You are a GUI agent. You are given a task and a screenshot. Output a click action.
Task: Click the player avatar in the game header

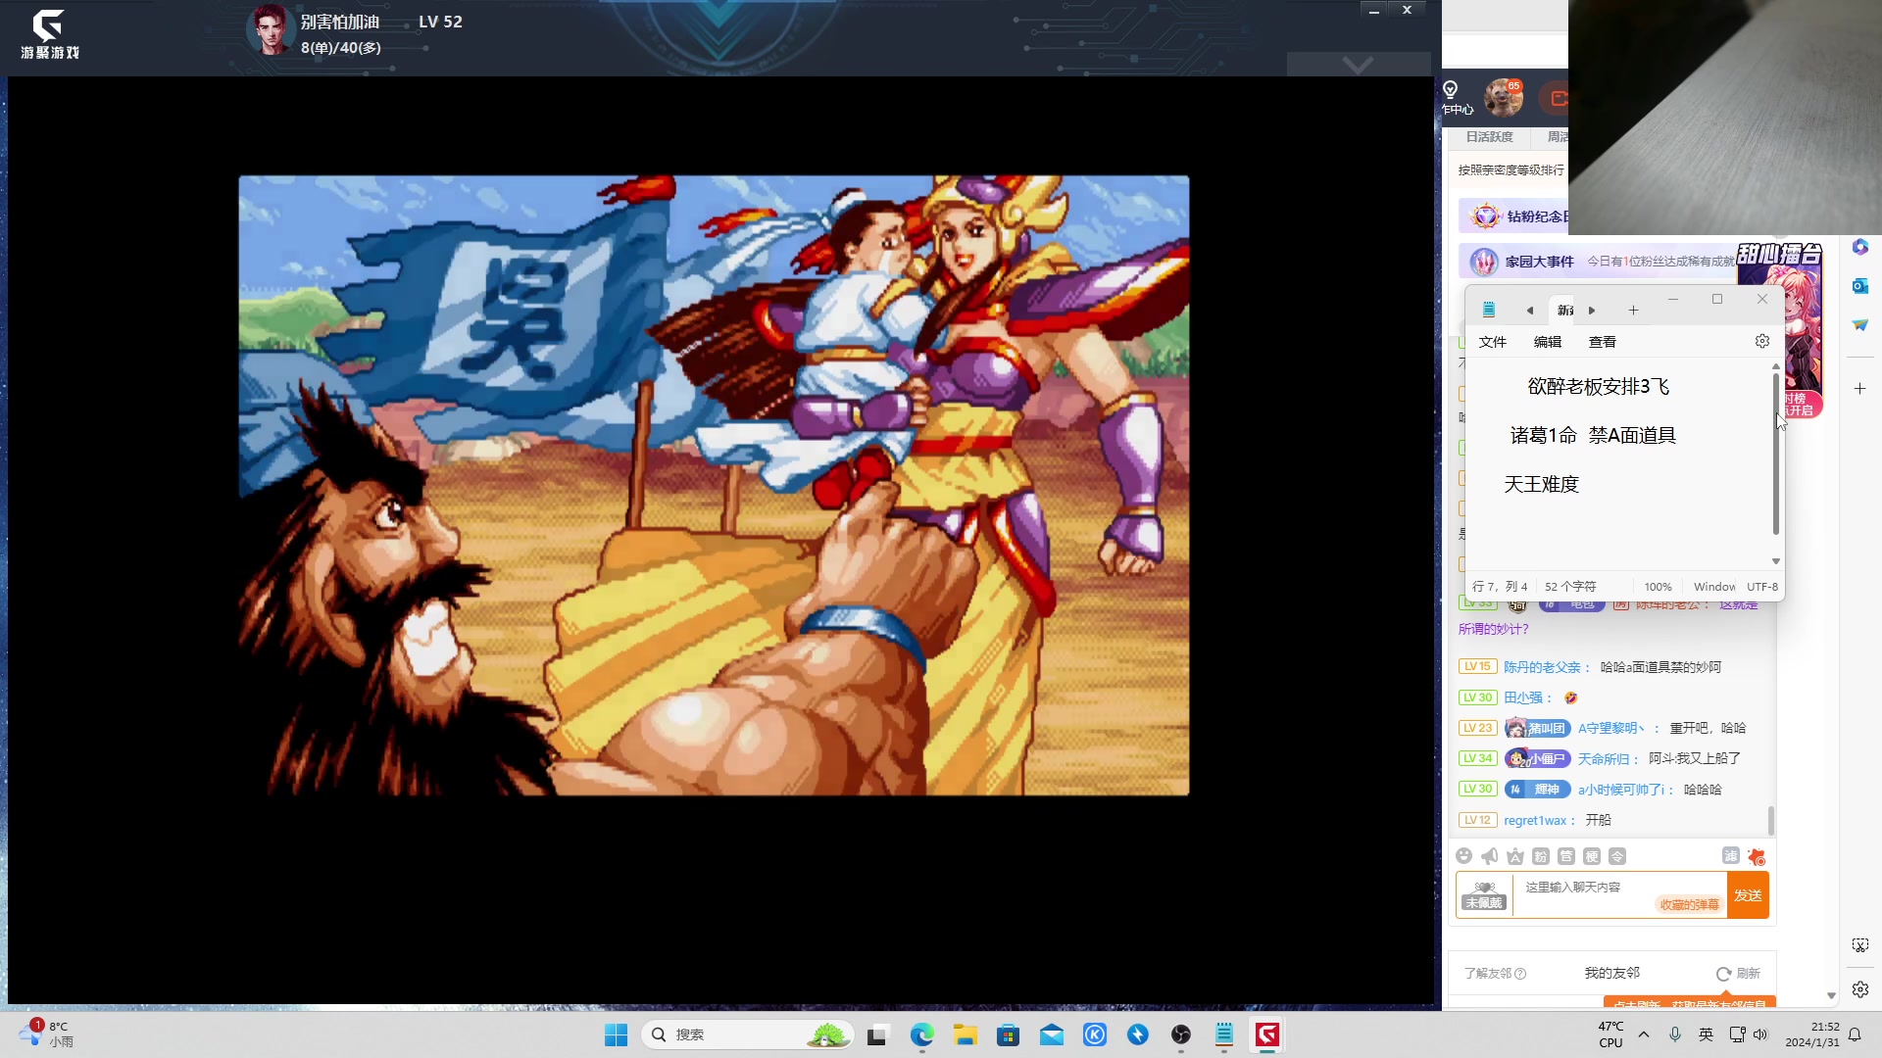(271, 29)
